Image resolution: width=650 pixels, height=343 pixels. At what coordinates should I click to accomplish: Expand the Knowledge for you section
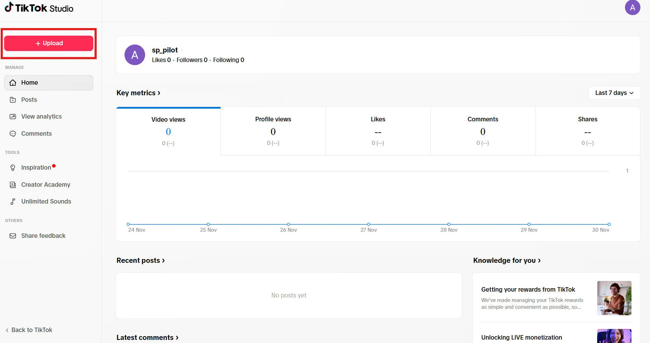coord(507,260)
